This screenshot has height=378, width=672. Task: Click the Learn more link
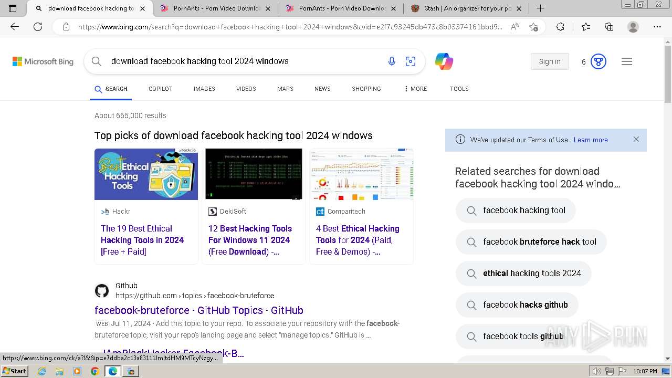591,140
